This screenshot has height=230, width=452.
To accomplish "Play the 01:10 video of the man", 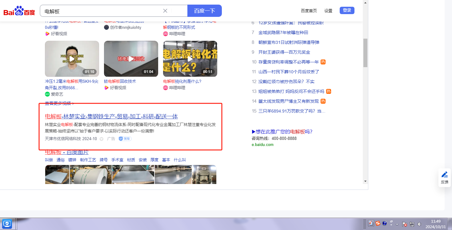I will click(x=72, y=59).
